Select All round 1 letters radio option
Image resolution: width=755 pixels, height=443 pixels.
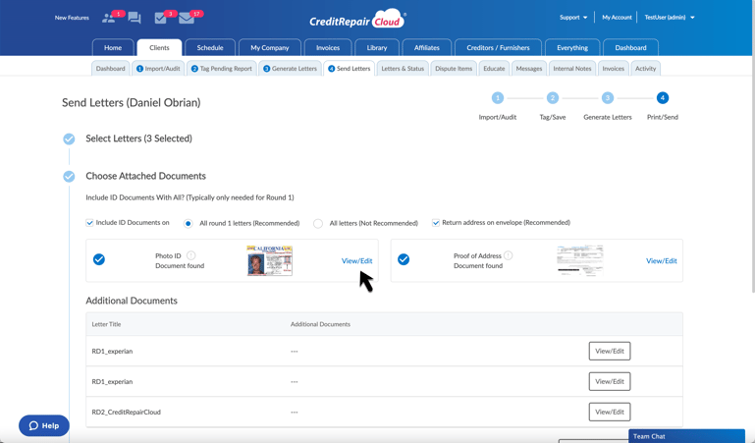pyautogui.click(x=189, y=224)
